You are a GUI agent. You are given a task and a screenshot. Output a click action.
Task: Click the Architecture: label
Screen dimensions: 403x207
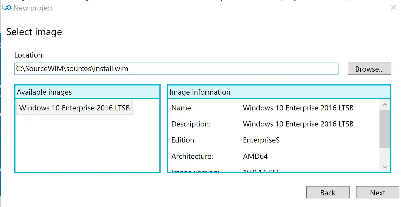192,156
